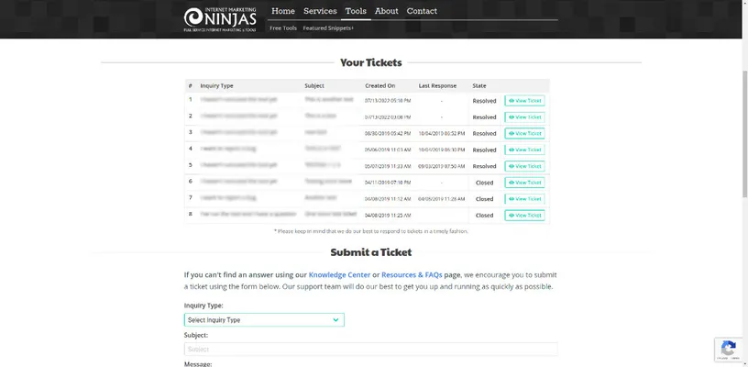Click the Free Tools submenu link

coord(282,28)
